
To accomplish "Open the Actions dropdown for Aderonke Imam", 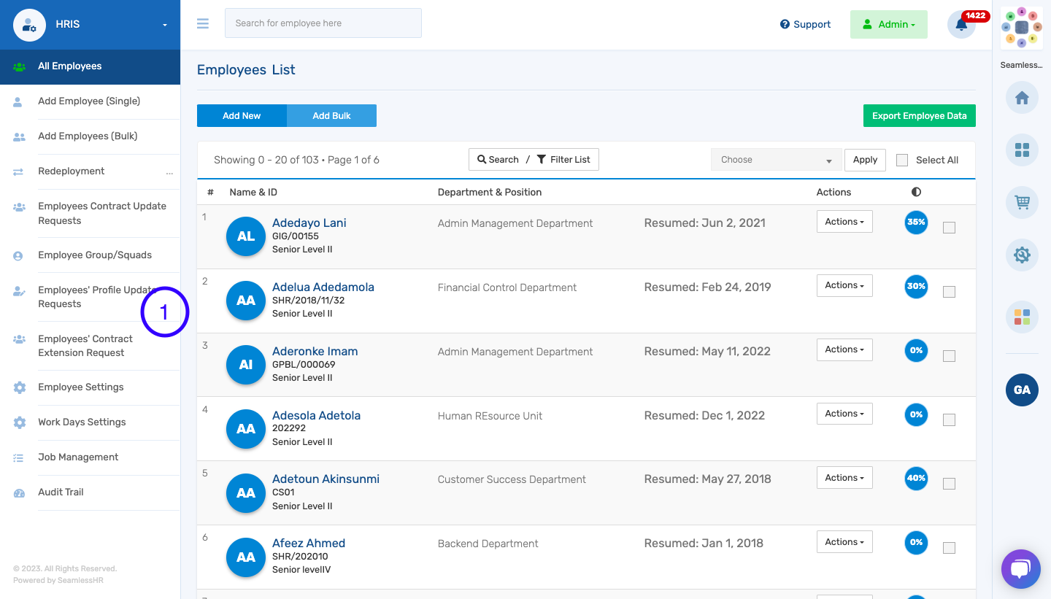I will click(844, 349).
